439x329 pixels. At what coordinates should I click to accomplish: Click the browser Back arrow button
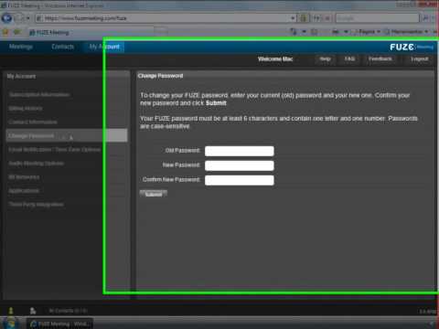[x=6, y=18]
